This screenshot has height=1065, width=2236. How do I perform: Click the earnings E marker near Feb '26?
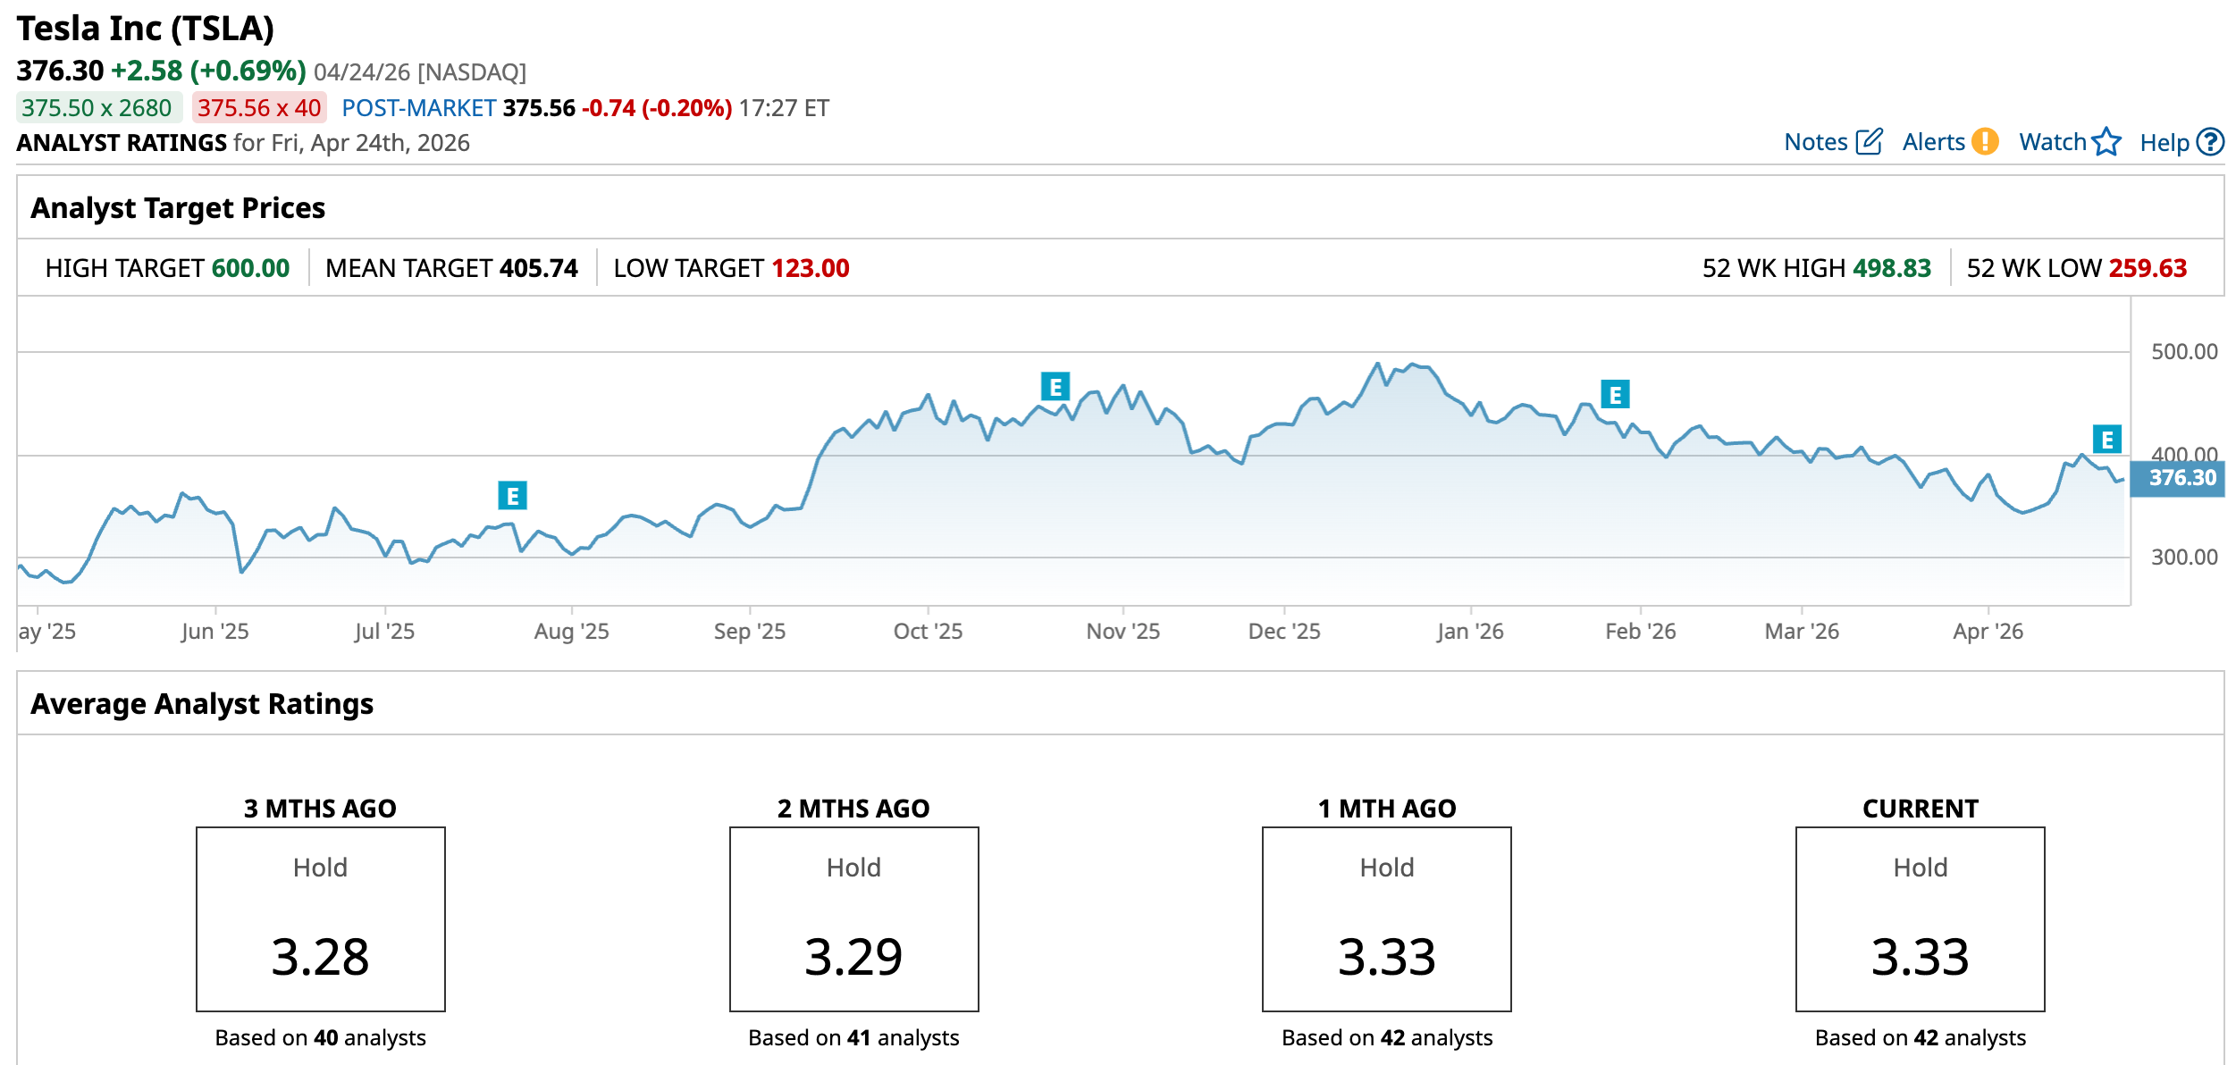point(1615,394)
